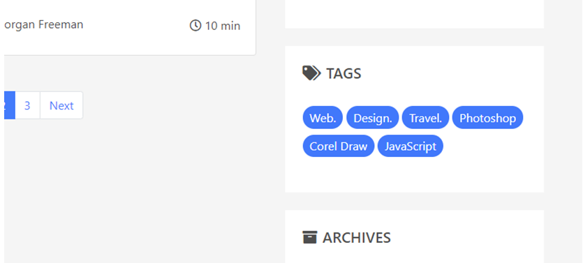Filter posts by Photoshop tag
This screenshot has width=583, height=263.
click(x=487, y=118)
